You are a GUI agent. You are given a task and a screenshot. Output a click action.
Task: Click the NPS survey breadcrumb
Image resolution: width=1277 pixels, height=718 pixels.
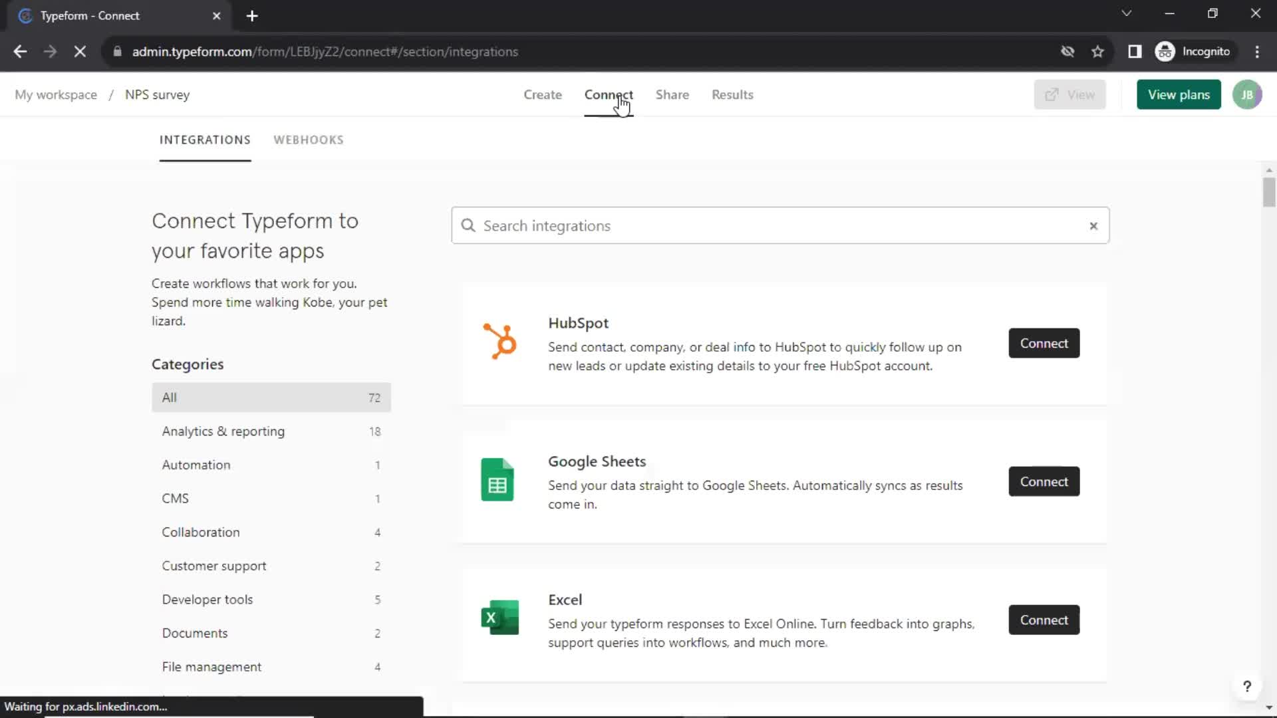[x=157, y=94]
